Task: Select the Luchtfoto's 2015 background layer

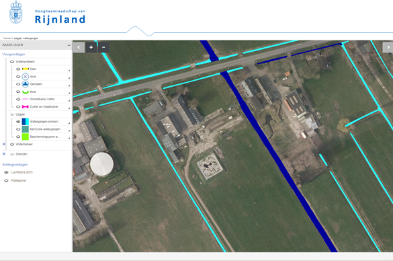Action: click(21, 172)
